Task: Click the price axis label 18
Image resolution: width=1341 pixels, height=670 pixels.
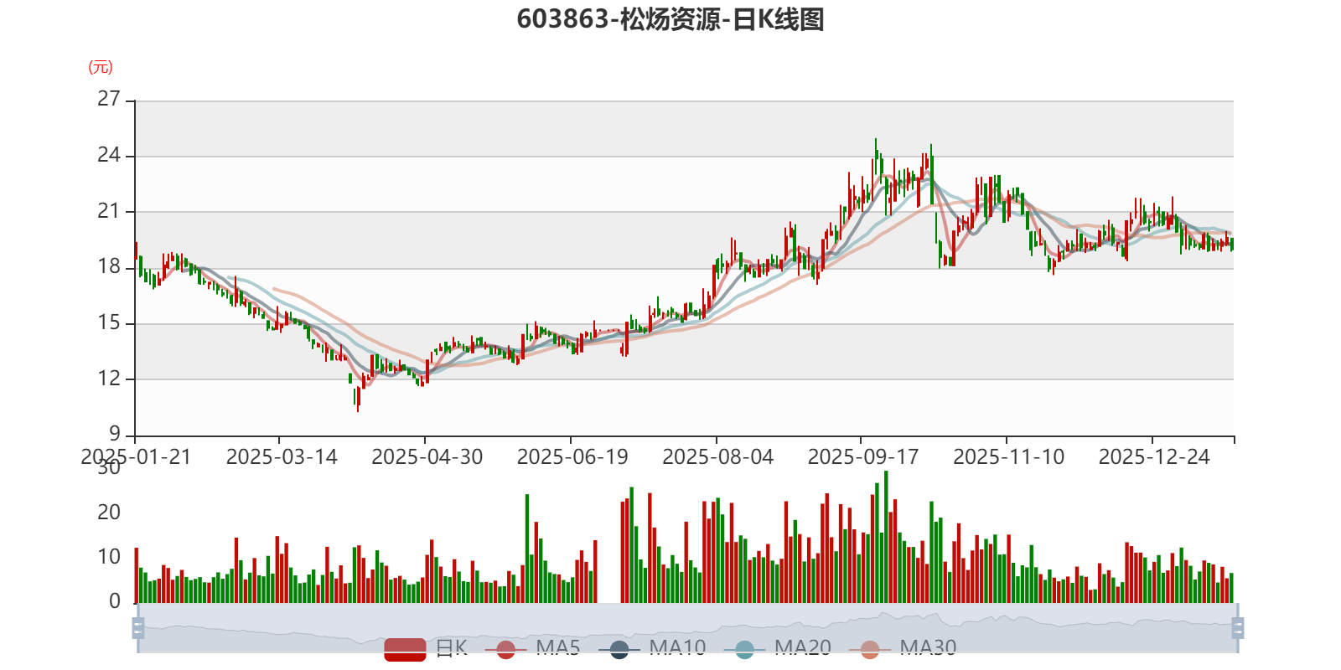Action: point(109,267)
